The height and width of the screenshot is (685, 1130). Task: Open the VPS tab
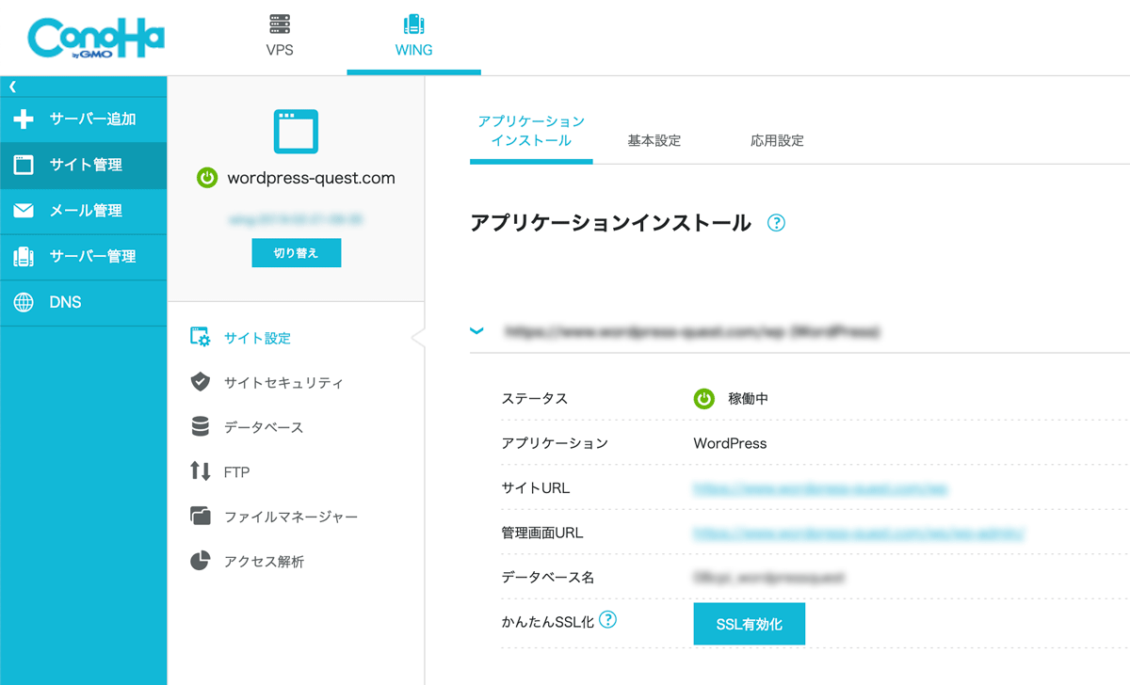click(x=280, y=36)
